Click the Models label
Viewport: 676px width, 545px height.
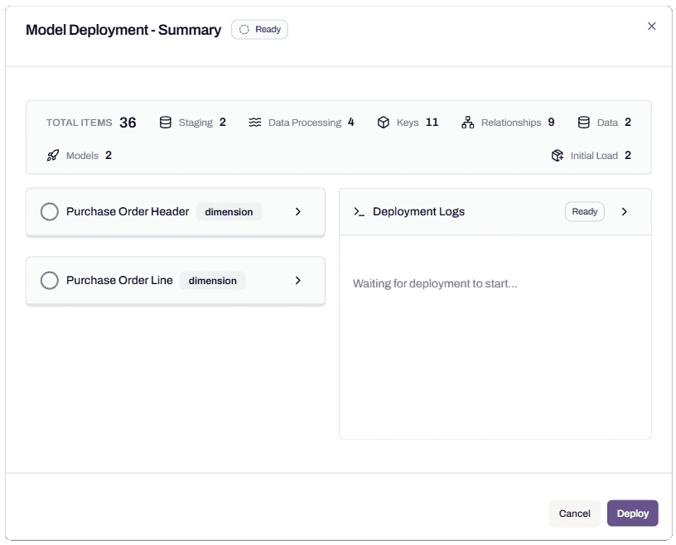[82, 156]
